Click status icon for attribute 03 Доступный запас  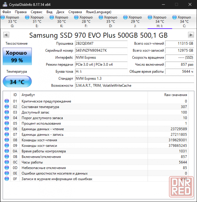(7, 112)
